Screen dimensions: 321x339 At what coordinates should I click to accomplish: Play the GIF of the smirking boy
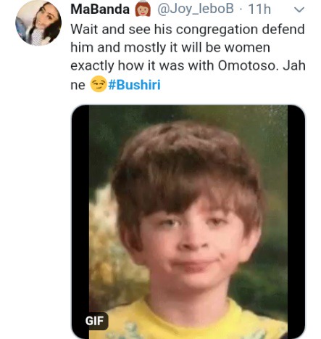pos(188,222)
